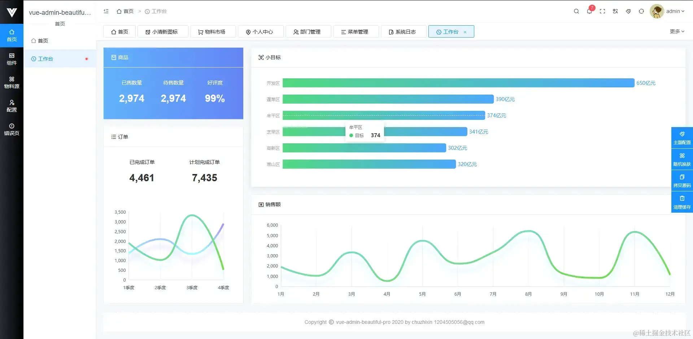Screen dimensions: 693x339
Task: Select 组件 in the left sidebar
Action: [12, 59]
